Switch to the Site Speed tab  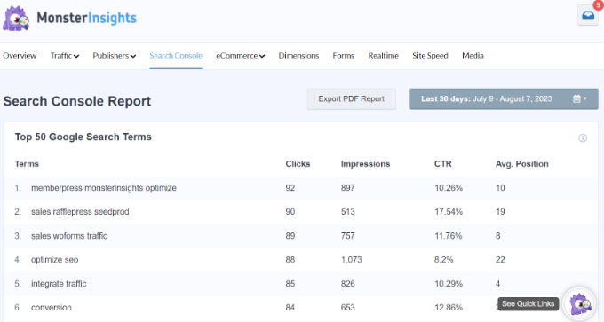click(430, 56)
